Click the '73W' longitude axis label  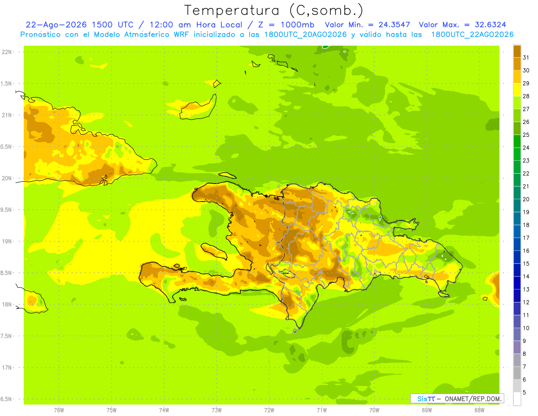[217, 410]
